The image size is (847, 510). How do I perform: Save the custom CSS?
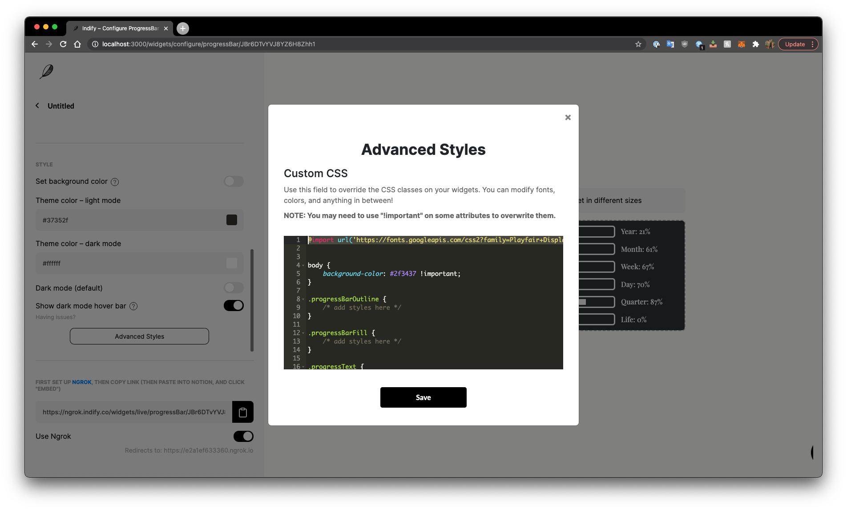(423, 397)
